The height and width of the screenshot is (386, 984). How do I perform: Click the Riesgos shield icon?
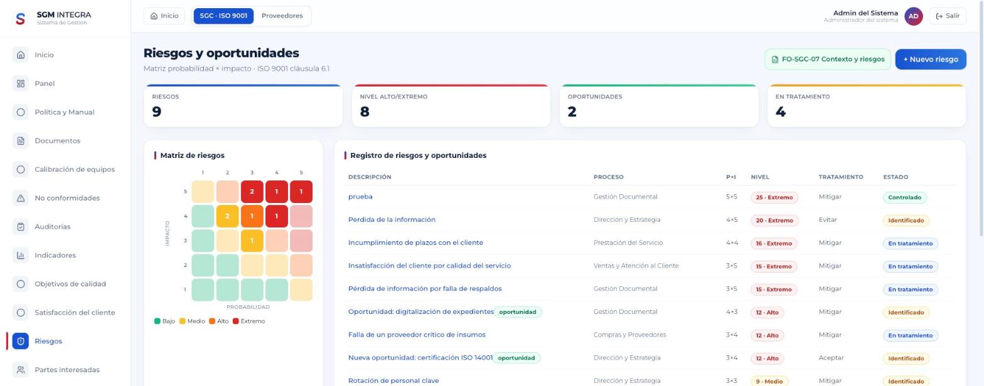pyautogui.click(x=21, y=341)
